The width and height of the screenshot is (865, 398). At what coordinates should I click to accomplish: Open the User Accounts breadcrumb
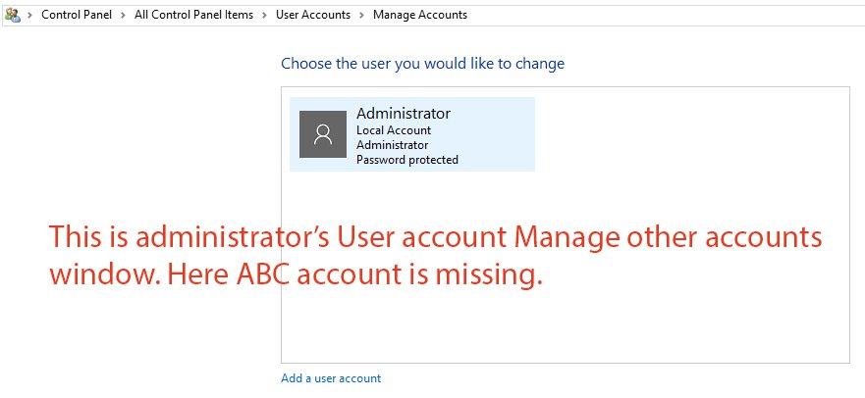pyautogui.click(x=312, y=15)
